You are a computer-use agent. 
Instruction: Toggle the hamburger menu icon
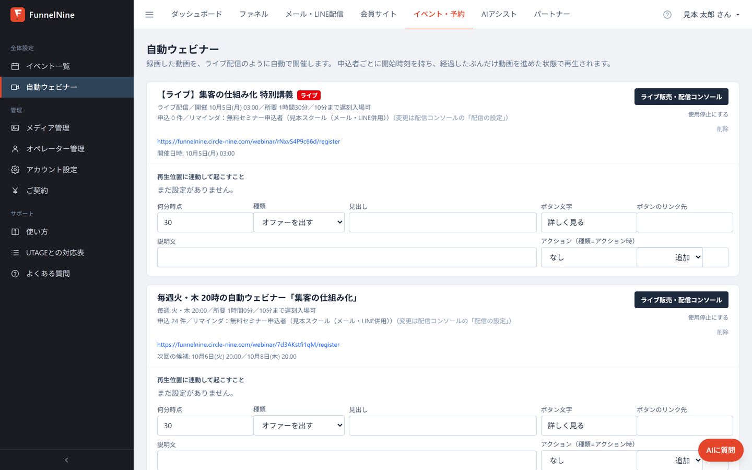coord(149,15)
